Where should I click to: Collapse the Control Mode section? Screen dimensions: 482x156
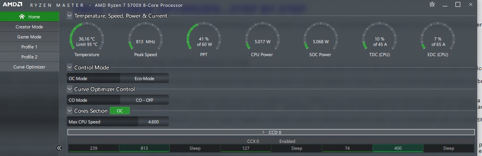click(x=70, y=67)
